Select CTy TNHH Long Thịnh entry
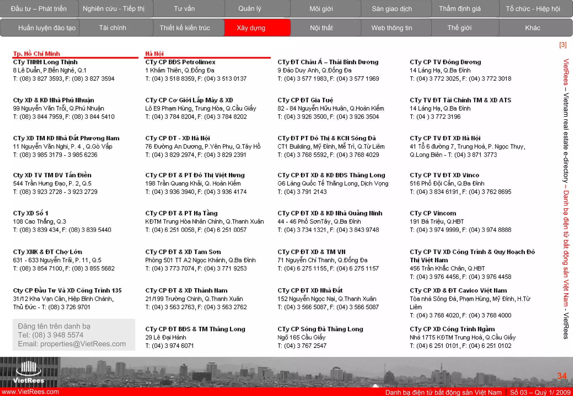This screenshot has height=396, width=573. coord(45,62)
